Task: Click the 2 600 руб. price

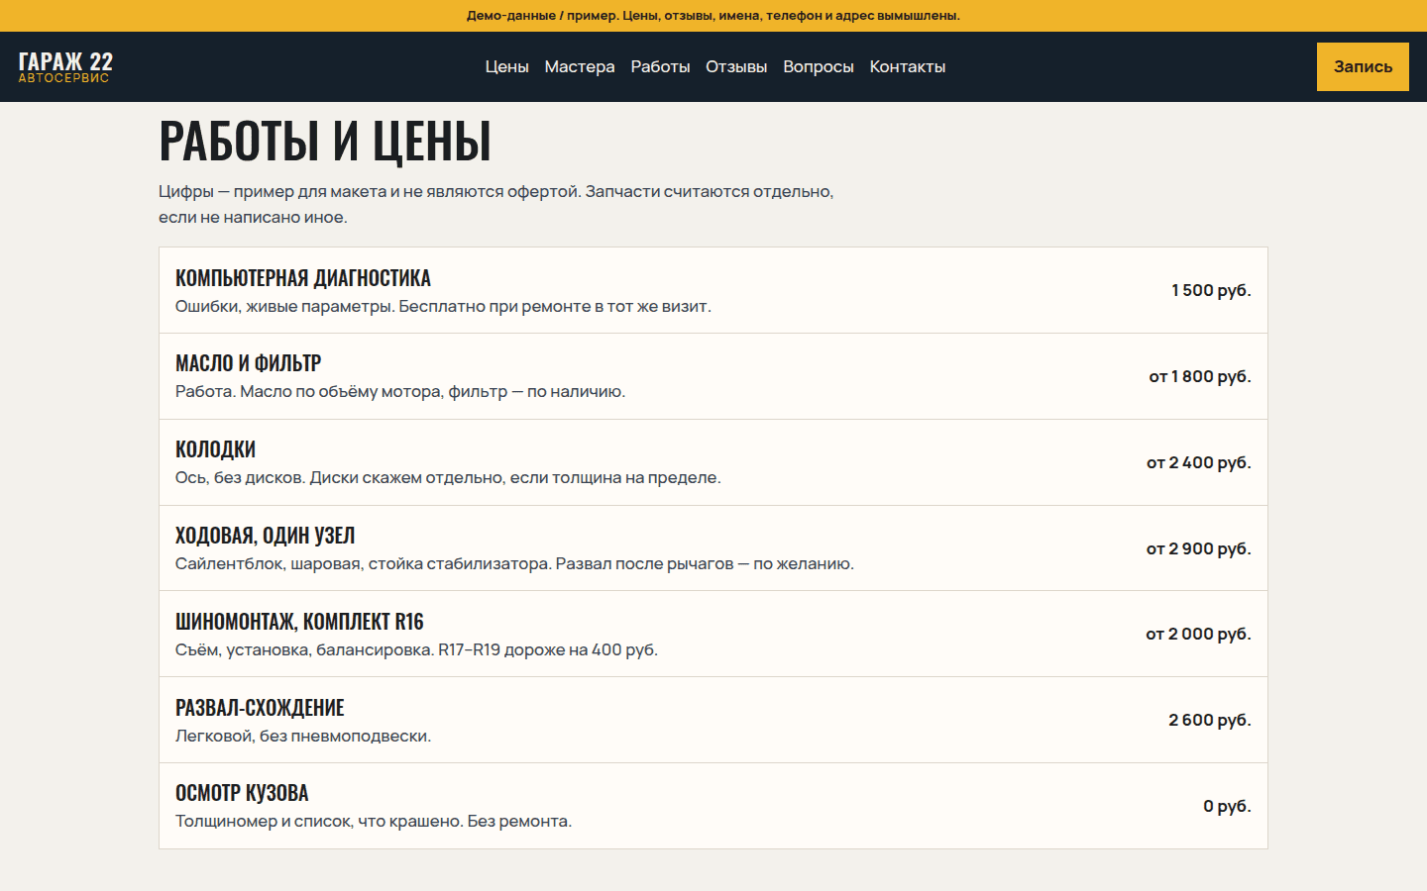Action: pos(1210,720)
